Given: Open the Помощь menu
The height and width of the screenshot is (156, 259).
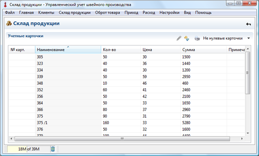Looking at the screenshot, I should coord(203,12).
